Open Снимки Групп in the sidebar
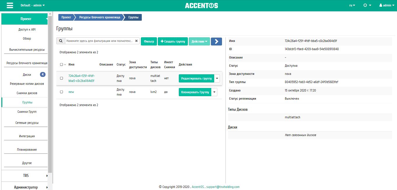Screen dimensions: 397x190 point(27,112)
